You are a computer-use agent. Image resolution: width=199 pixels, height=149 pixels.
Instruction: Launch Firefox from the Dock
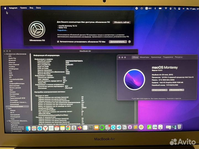pyautogui.click(x=79, y=128)
